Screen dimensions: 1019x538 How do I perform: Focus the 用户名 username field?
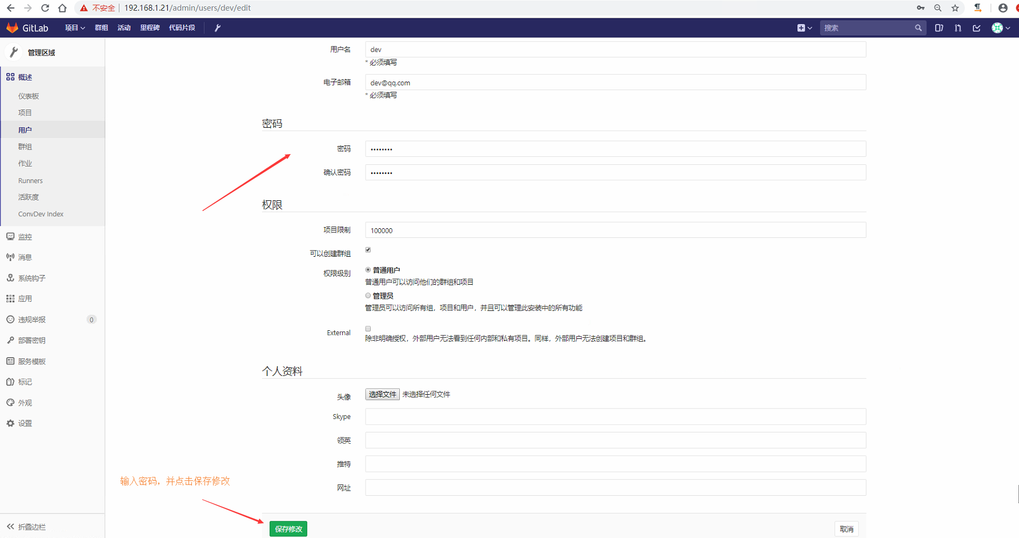pos(616,50)
